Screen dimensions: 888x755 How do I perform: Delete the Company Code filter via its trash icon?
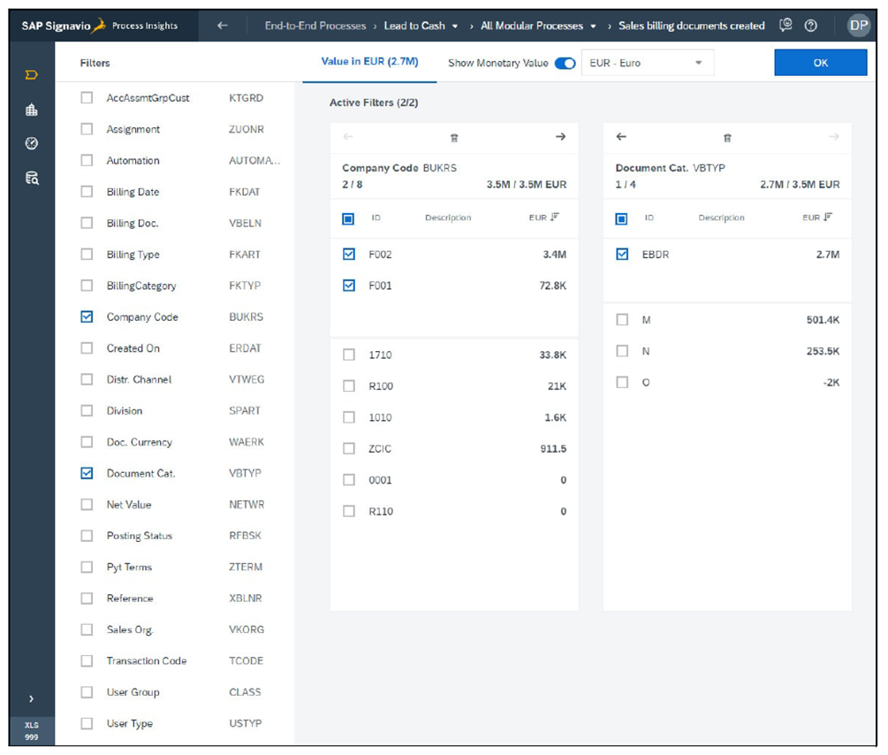[454, 138]
